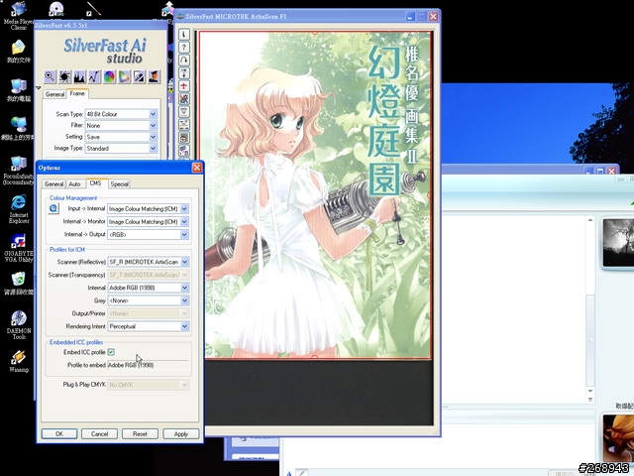Open the 資源回收筒 recycle bin icon
The height and width of the screenshot is (476, 634).
[x=19, y=284]
